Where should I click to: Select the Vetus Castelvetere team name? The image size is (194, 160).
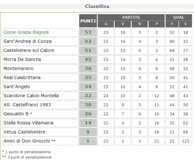(x=24, y=132)
